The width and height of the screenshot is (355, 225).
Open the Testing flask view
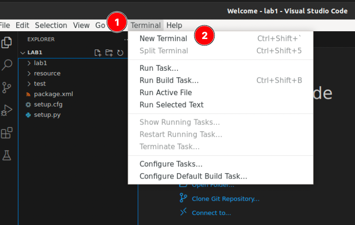(x=6, y=156)
